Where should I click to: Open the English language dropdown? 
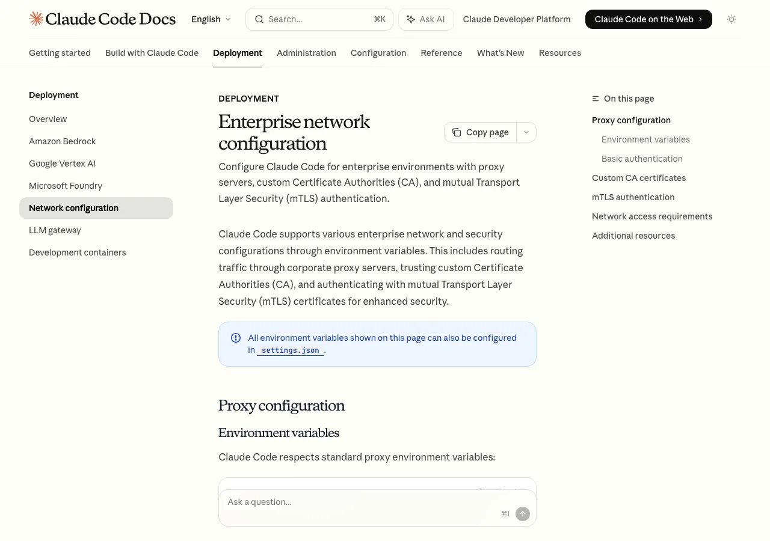(x=211, y=19)
